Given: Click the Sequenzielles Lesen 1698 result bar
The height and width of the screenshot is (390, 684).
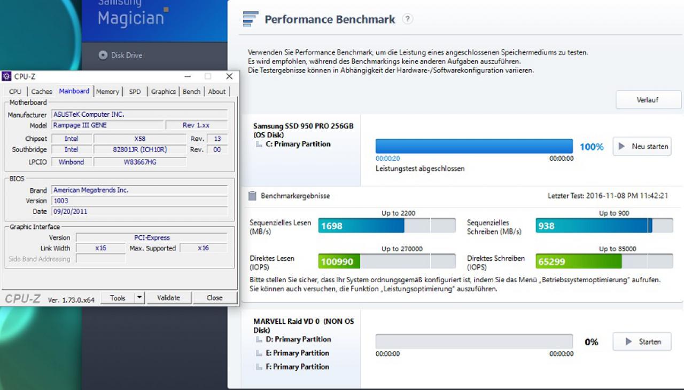Looking at the screenshot, I should tap(387, 226).
